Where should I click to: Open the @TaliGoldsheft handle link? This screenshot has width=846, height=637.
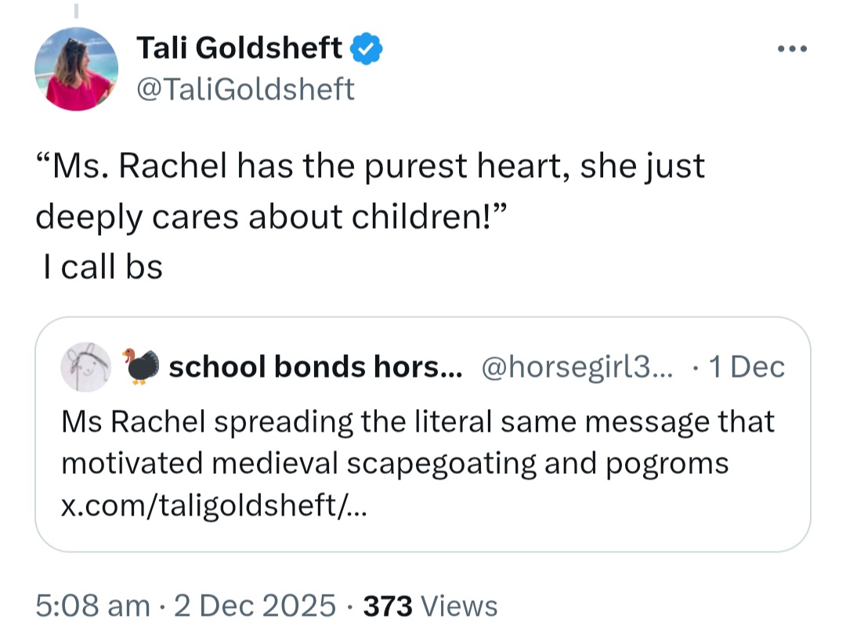pos(245,89)
